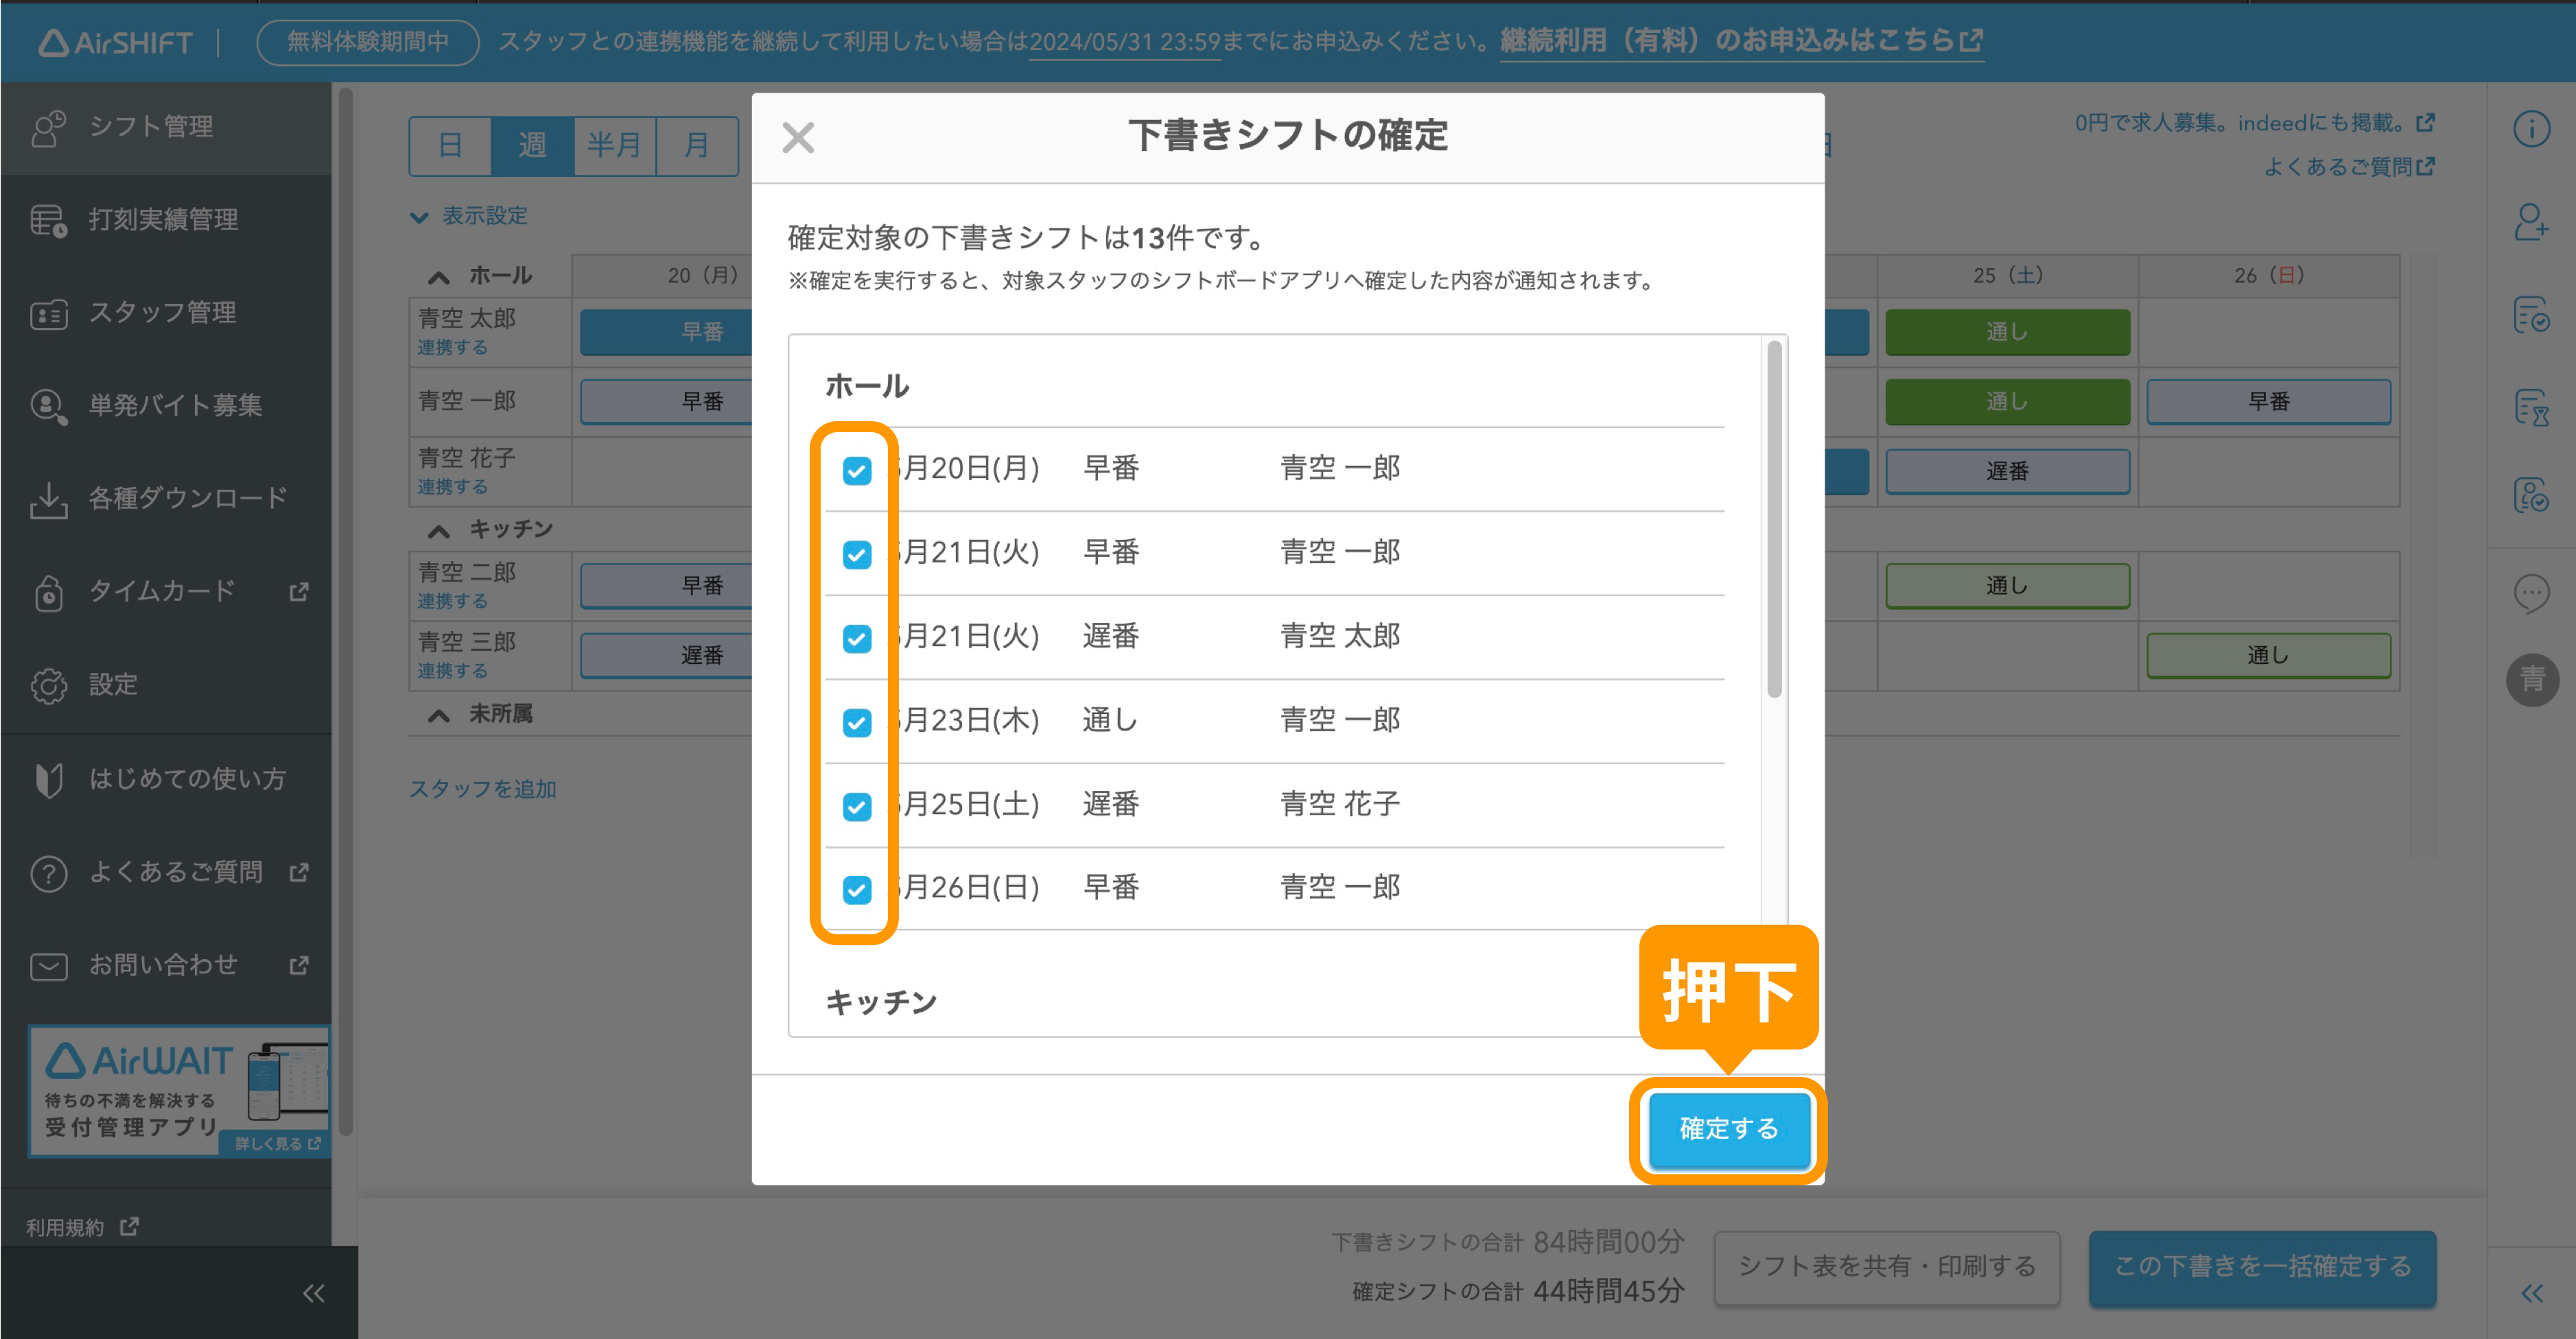
Task: Open the 利用規約 link
Action: [82, 1227]
